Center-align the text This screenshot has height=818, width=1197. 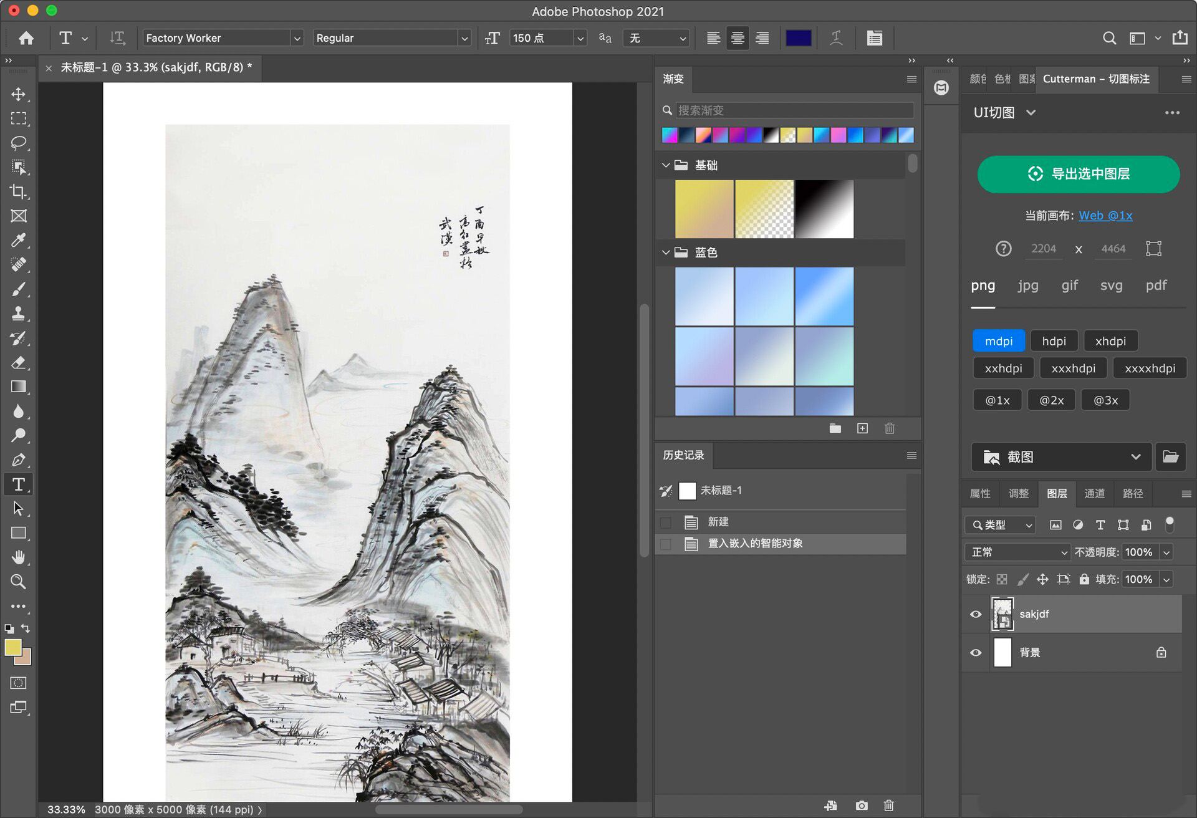[x=738, y=38]
